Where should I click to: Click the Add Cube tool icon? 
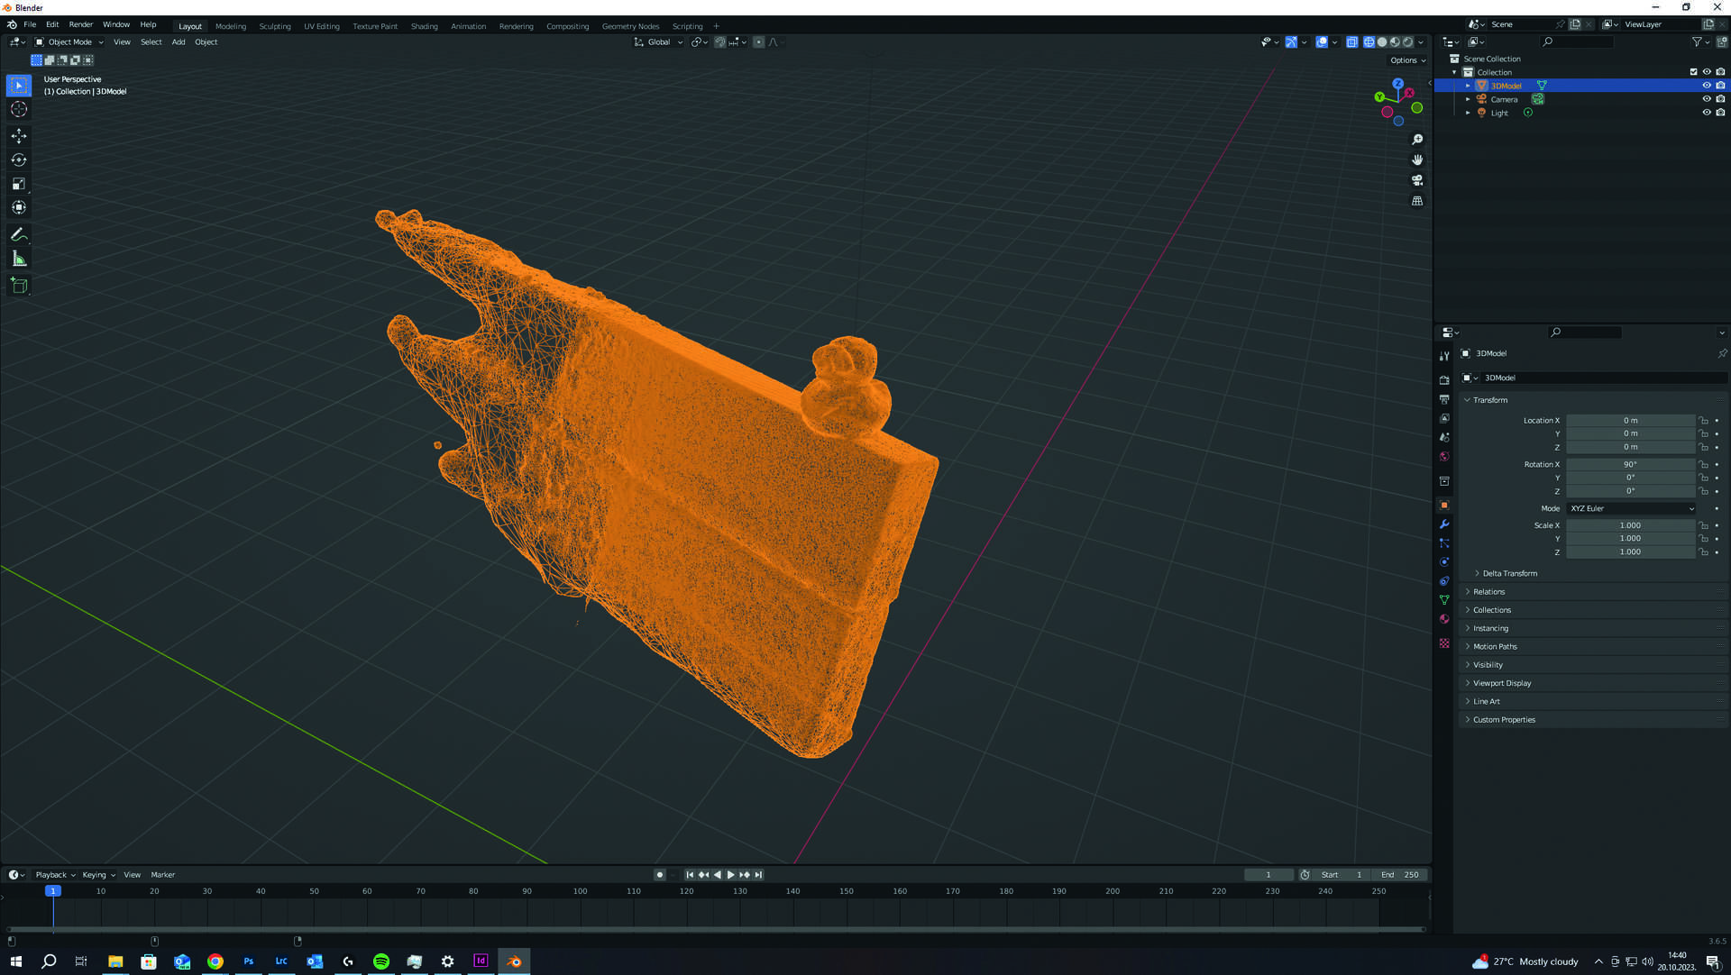(x=19, y=286)
